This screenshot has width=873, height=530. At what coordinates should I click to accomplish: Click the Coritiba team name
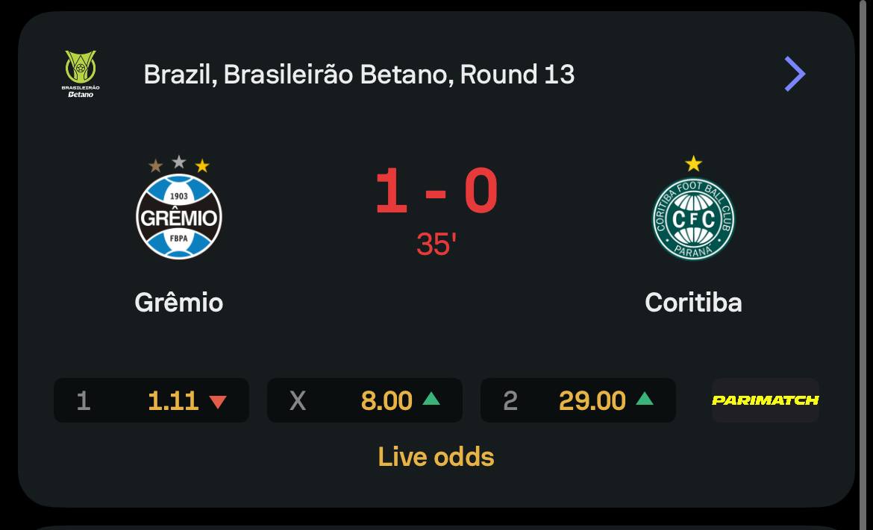pos(693,303)
